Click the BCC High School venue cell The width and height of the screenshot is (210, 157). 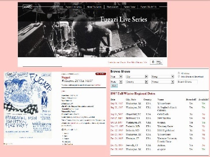tap(166, 131)
